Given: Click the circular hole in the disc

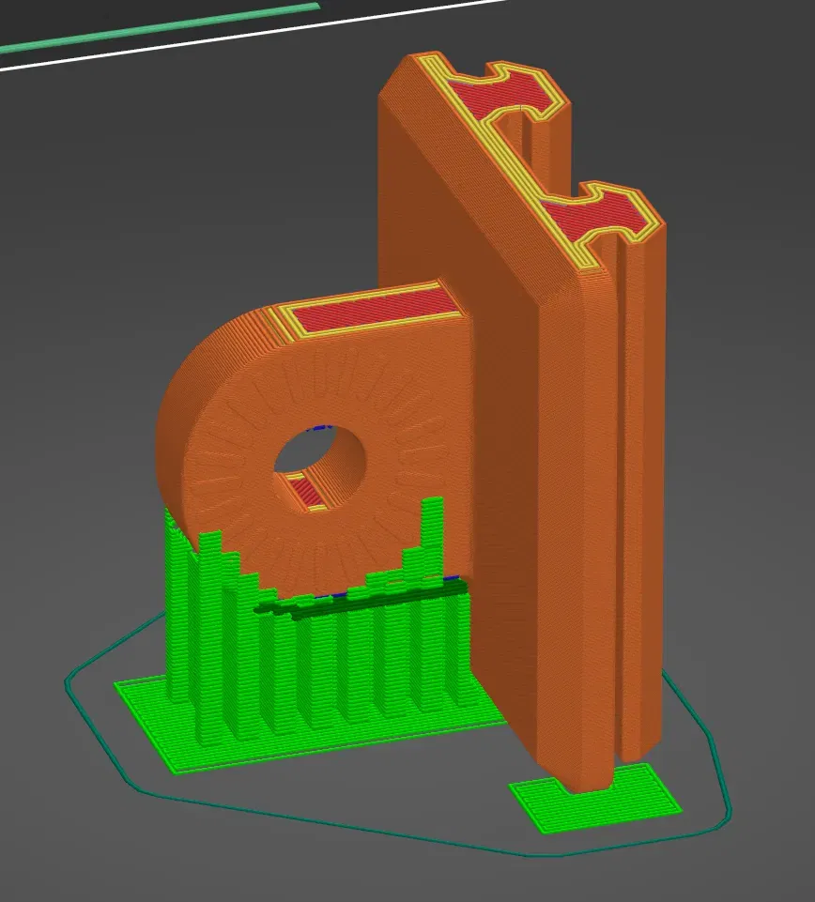Looking at the screenshot, I should click(320, 467).
